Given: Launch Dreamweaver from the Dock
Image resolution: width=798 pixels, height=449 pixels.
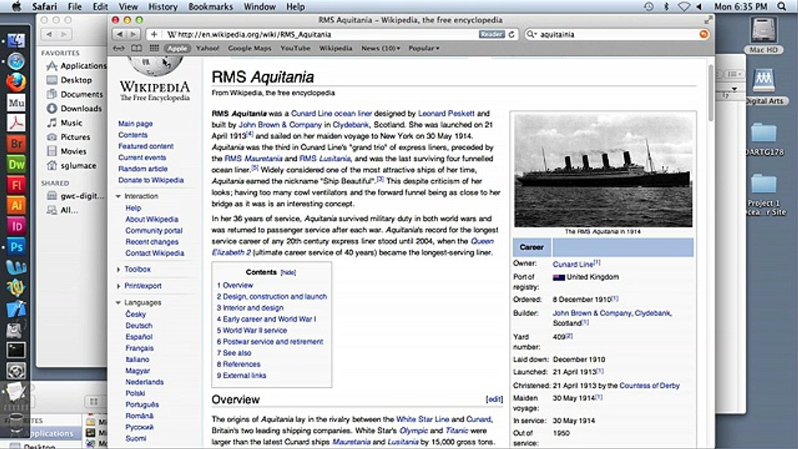Looking at the screenshot, I should coord(16,164).
